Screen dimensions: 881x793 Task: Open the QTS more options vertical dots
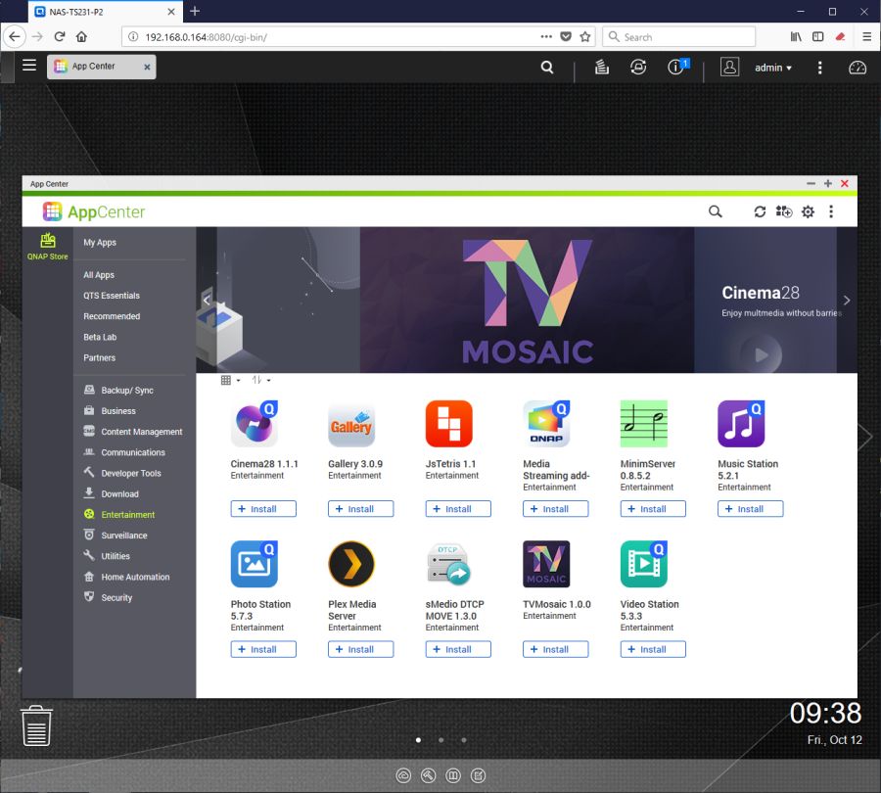(x=819, y=68)
